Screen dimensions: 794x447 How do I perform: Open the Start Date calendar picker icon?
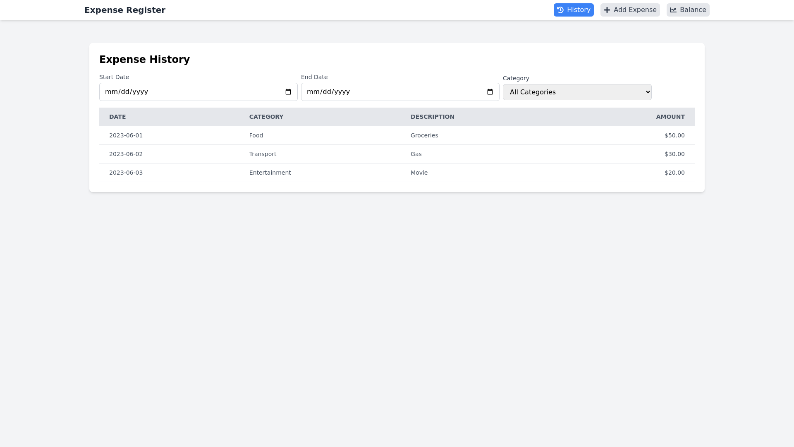tap(288, 92)
